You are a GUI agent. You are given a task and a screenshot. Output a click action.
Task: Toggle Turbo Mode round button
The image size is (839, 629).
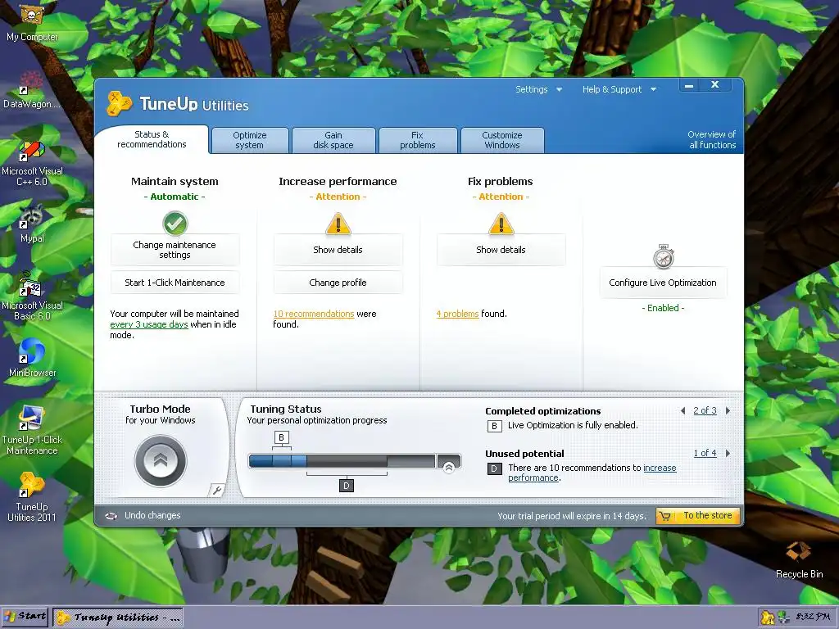161,461
